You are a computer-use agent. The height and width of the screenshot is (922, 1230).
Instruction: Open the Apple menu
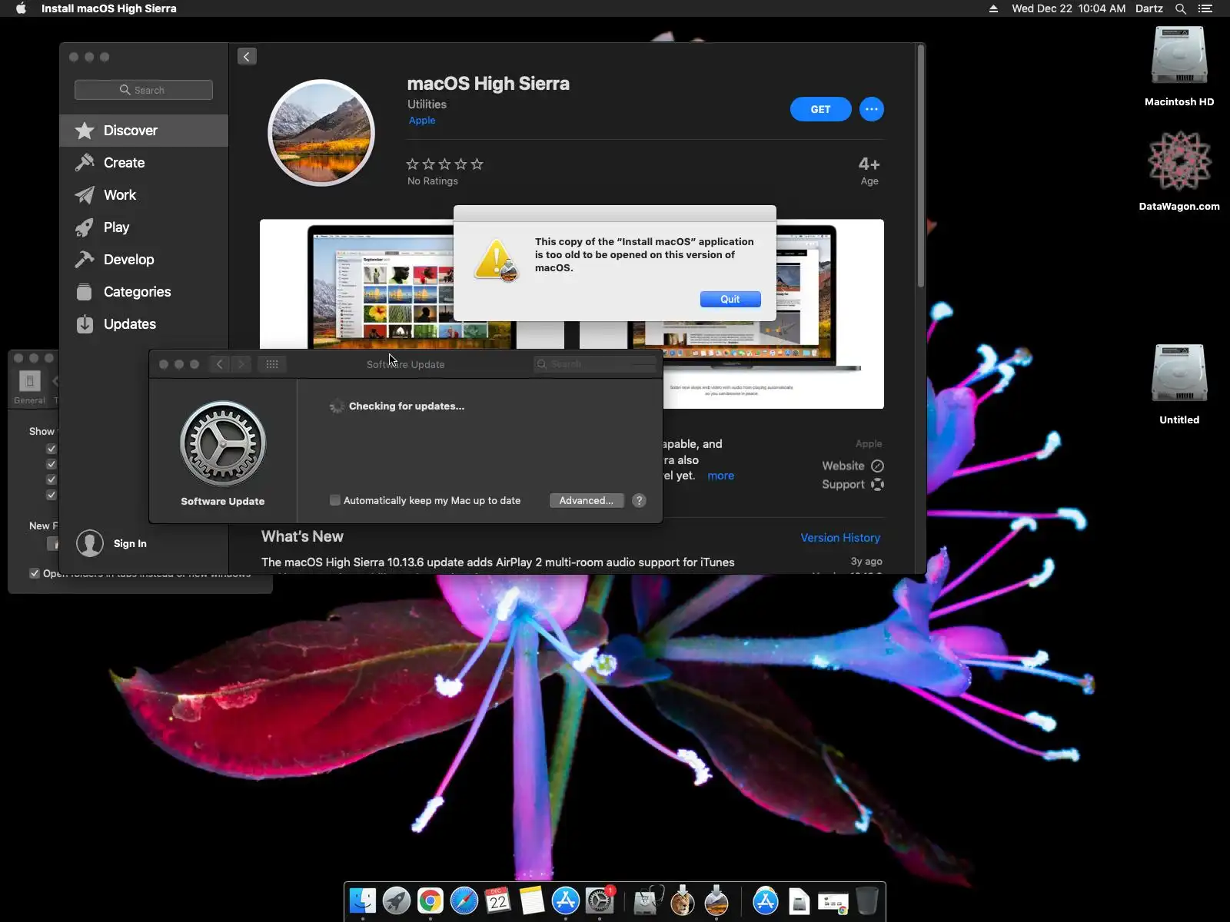pos(21,8)
